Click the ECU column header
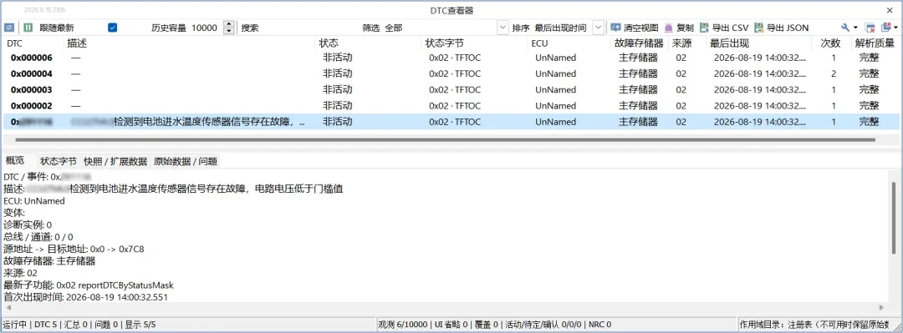Screen dimensions: 903x333 point(569,43)
